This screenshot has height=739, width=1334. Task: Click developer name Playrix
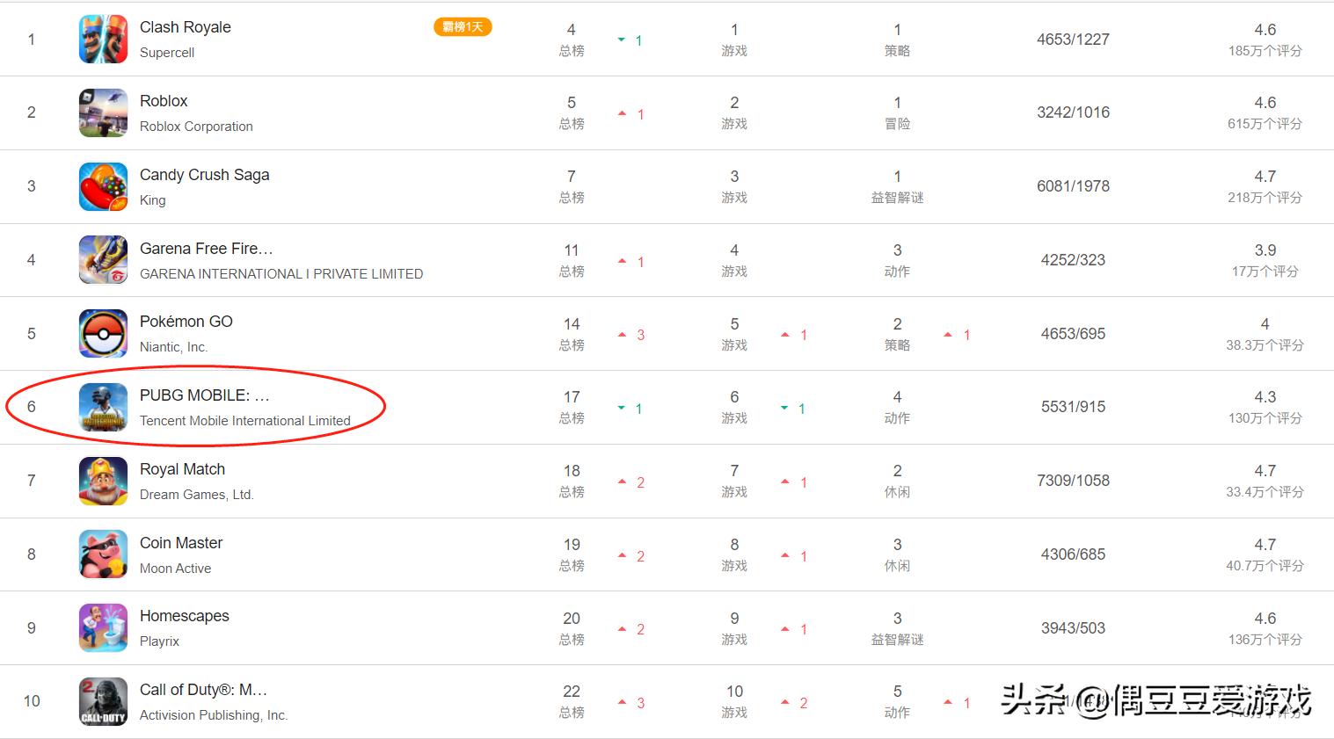(x=159, y=641)
